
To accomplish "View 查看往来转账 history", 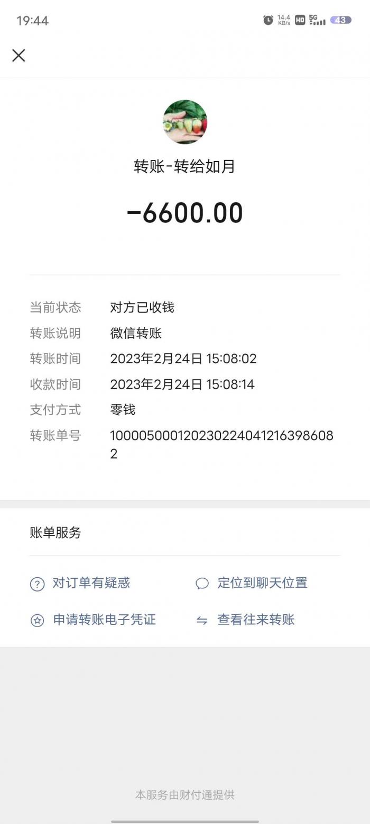I will click(x=256, y=620).
